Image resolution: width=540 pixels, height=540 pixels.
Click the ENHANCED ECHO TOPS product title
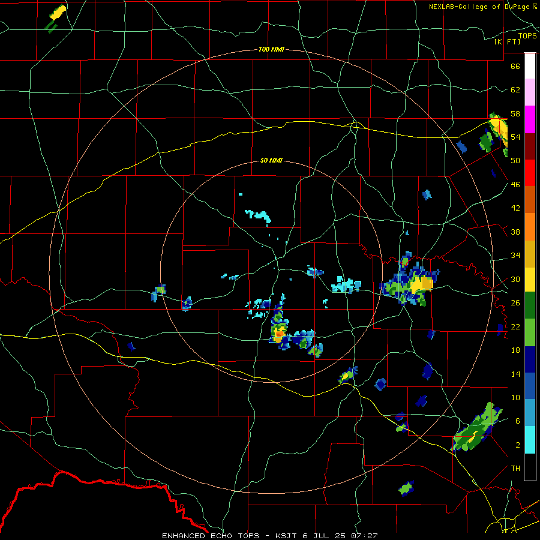click(x=211, y=536)
